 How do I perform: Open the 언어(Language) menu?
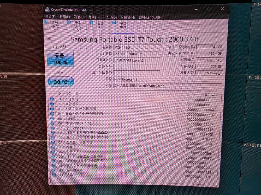(150, 17)
